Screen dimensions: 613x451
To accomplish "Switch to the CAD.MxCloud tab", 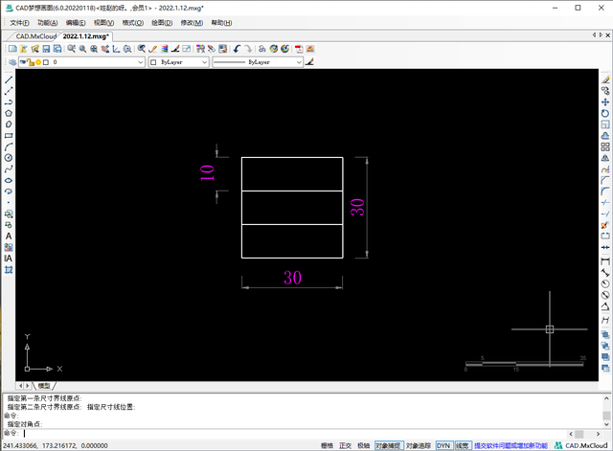I will tap(36, 36).
